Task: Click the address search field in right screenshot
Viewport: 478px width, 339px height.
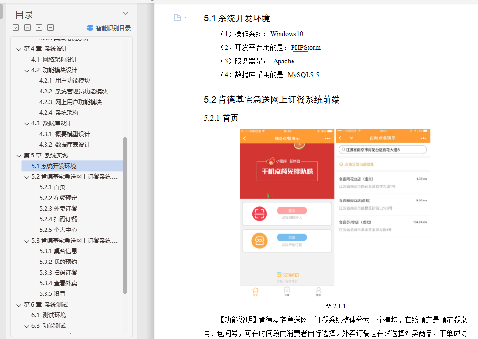Action: tap(383, 149)
